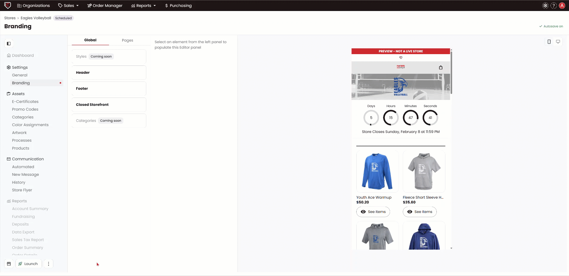Open the help question-mark icon

pyautogui.click(x=554, y=5)
